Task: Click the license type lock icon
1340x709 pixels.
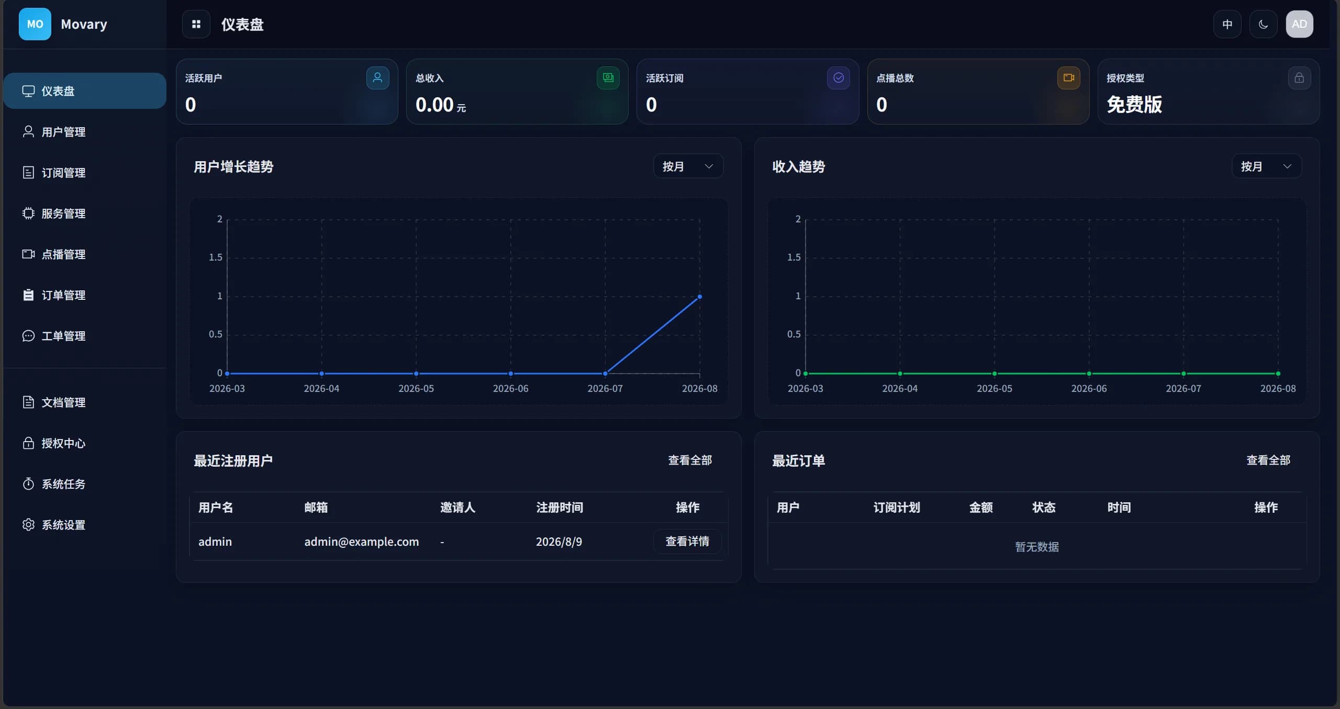Action: tap(1299, 78)
